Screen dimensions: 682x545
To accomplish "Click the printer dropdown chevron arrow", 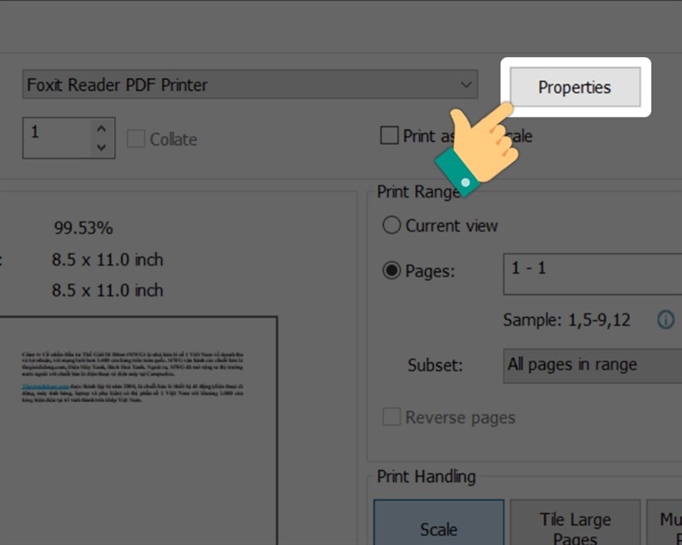I will (465, 85).
